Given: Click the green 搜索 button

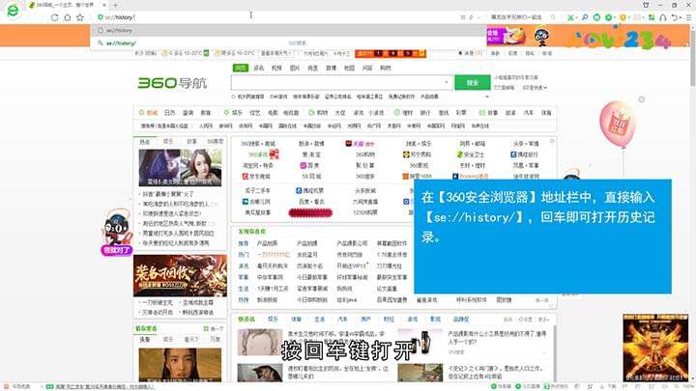Looking at the screenshot, I should point(473,82).
